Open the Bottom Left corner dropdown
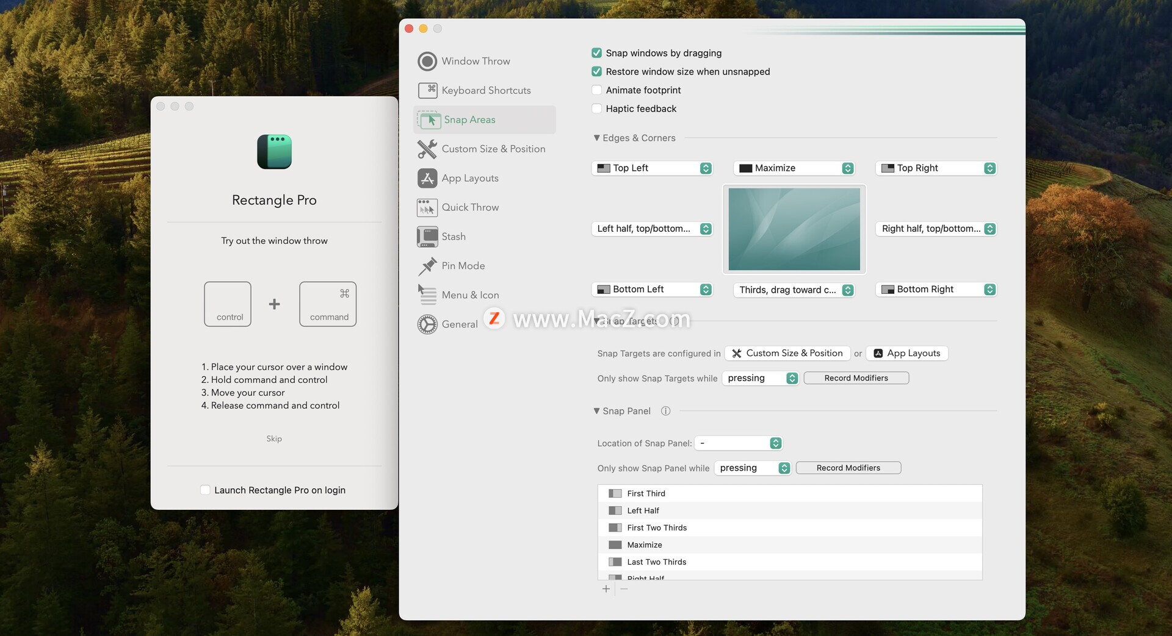This screenshot has width=1172, height=636. [x=652, y=289]
